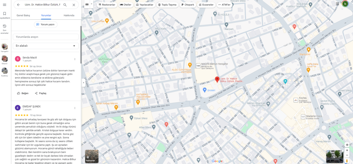
Task: Zoom in on the map
Action: click(347, 150)
